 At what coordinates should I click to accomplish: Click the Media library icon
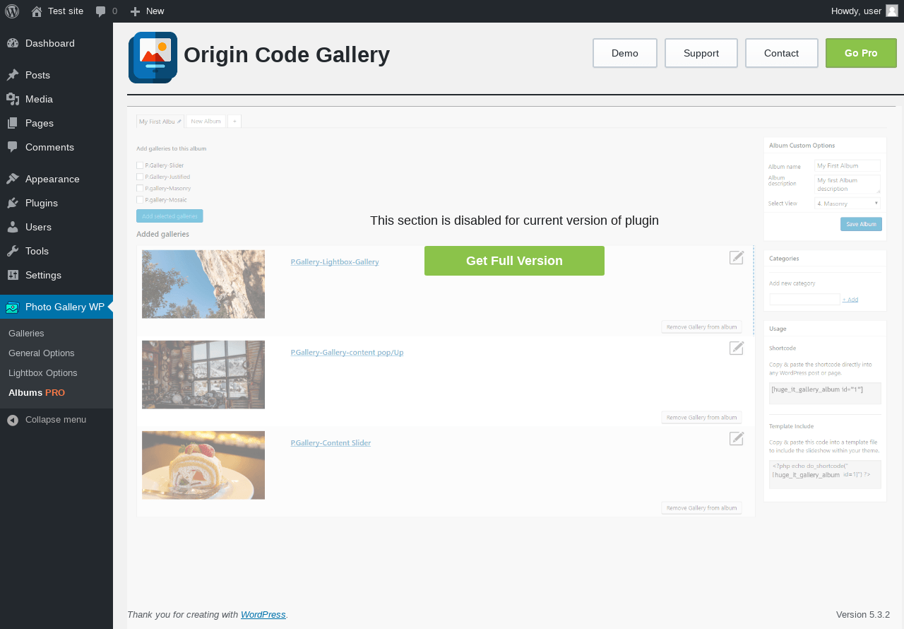tap(13, 99)
